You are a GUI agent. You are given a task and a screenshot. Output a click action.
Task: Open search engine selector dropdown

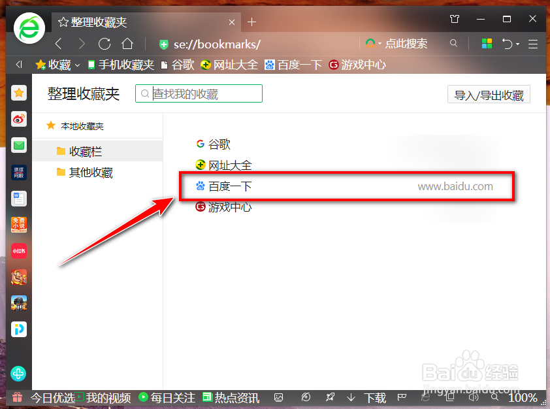(373, 44)
